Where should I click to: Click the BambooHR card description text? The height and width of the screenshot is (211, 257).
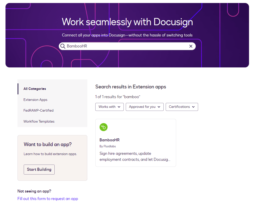pyautogui.click(x=135, y=156)
